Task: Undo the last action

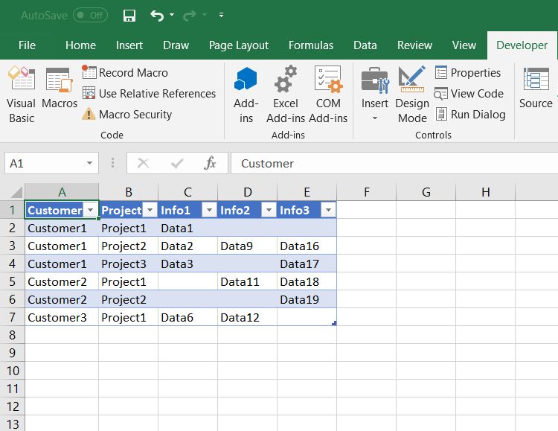Action: (x=157, y=16)
